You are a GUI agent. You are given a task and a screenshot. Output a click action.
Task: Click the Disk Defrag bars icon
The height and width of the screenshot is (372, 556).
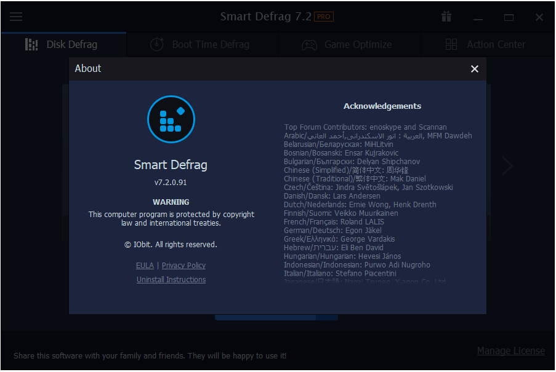click(31, 45)
